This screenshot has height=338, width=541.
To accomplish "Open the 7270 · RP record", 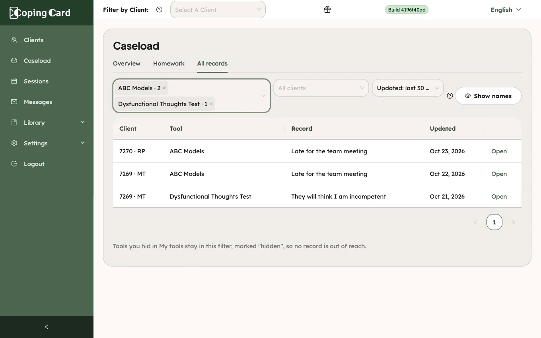I will click(499, 151).
